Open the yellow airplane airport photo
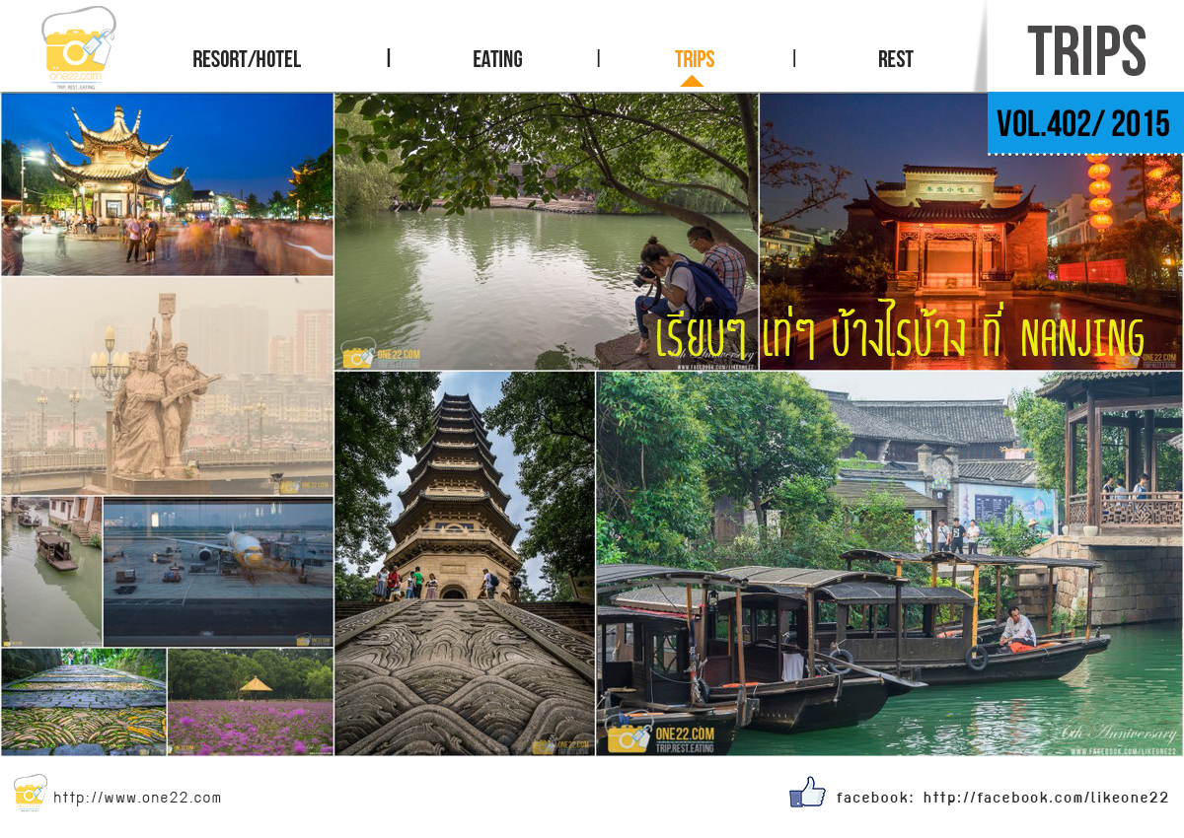1184x838 pixels. 218,572
